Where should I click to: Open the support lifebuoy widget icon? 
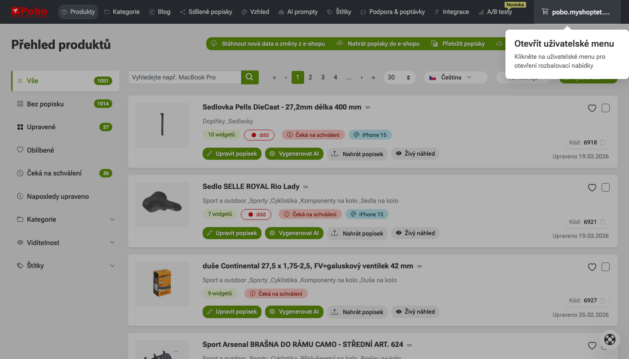(x=610, y=339)
